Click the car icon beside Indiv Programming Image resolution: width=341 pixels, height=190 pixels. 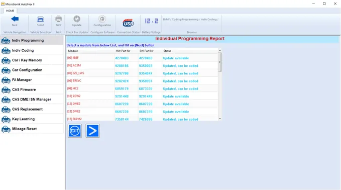pyautogui.click(x=6, y=41)
